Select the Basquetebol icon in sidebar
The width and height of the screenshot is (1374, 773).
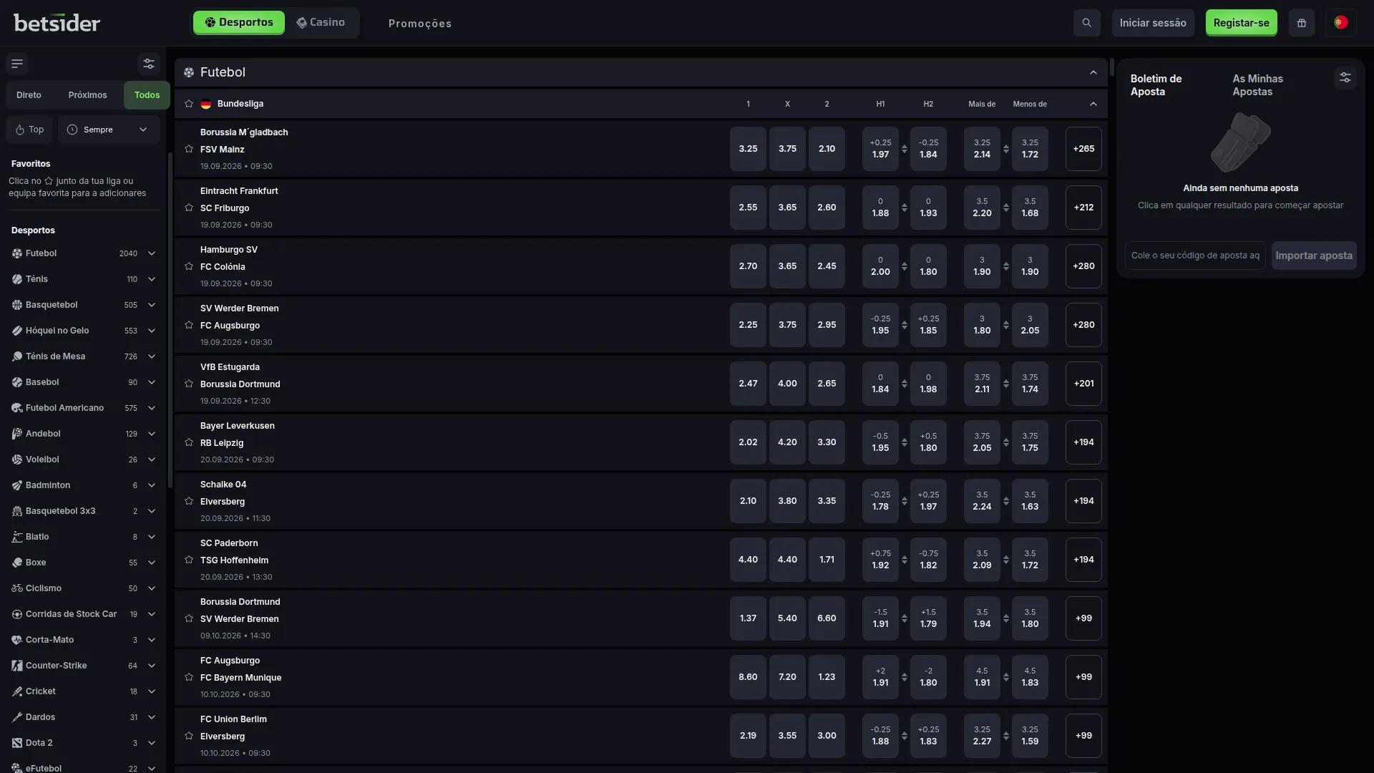click(x=17, y=305)
